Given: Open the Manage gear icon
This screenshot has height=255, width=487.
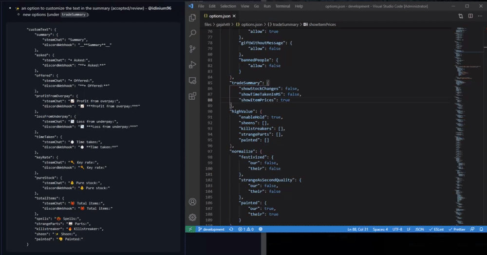Looking at the screenshot, I should tap(192, 217).
